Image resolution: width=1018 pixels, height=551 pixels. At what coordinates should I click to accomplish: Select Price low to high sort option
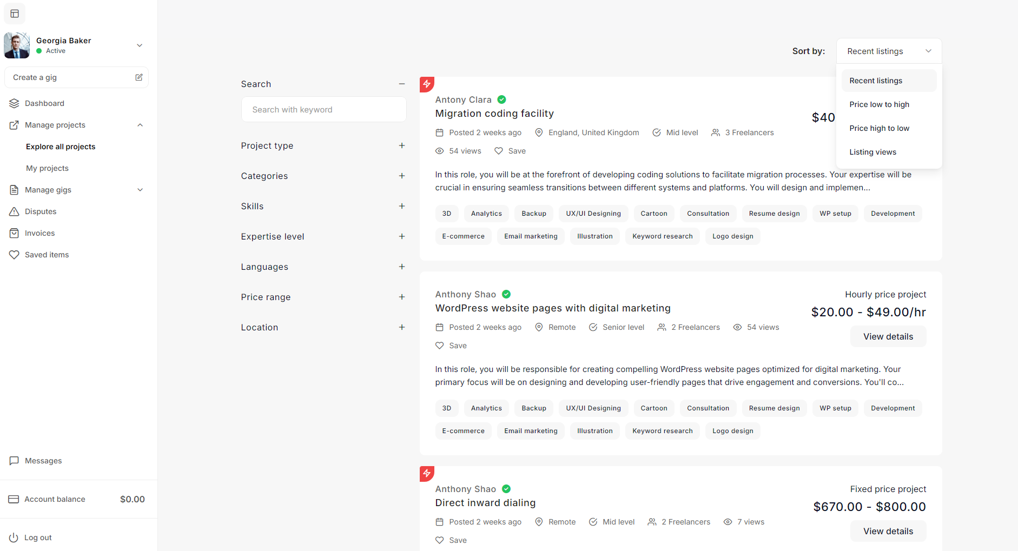click(x=879, y=104)
